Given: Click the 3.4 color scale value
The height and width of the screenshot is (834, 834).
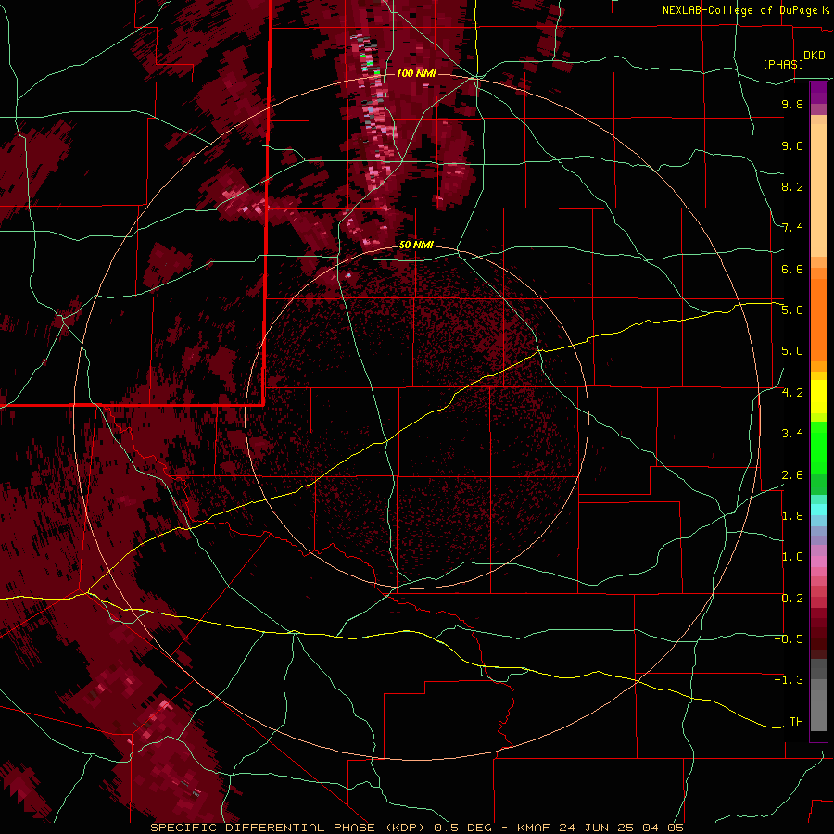Looking at the screenshot, I should tap(792, 434).
